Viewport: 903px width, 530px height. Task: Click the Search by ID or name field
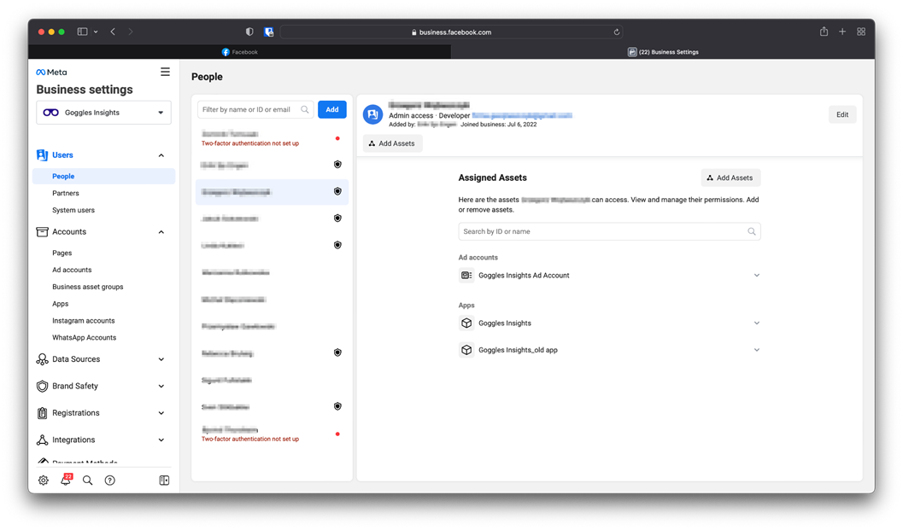[602, 231]
